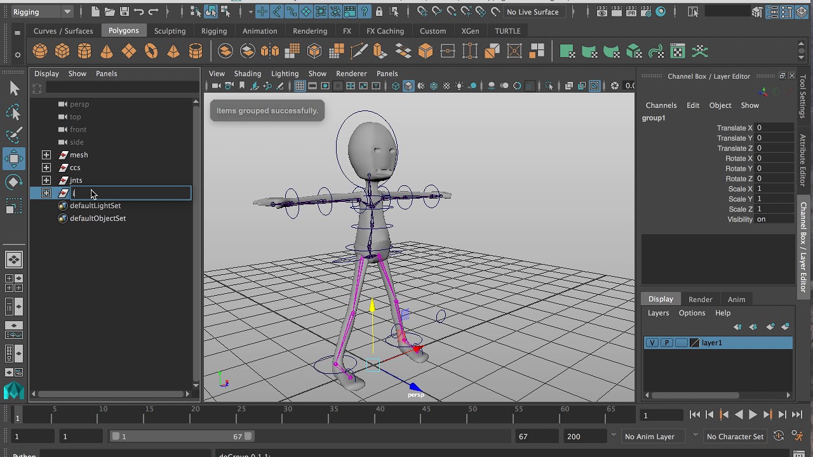Activate the Move tool in toolbox

tap(14, 159)
